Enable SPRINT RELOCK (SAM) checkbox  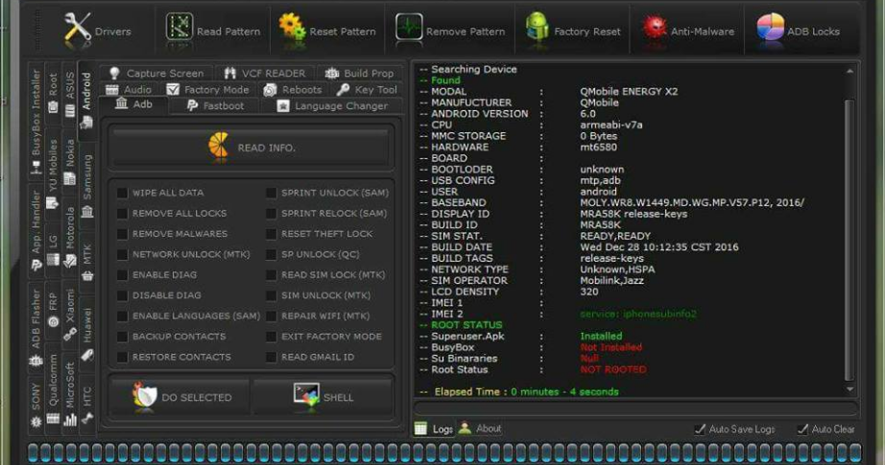click(x=272, y=213)
